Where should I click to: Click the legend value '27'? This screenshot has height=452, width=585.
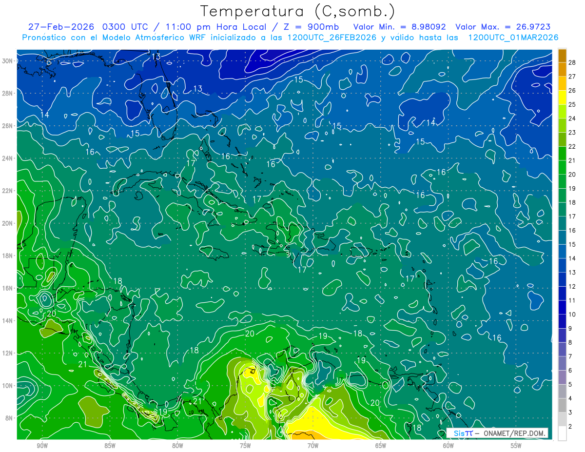pyautogui.click(x=572, y=76)
